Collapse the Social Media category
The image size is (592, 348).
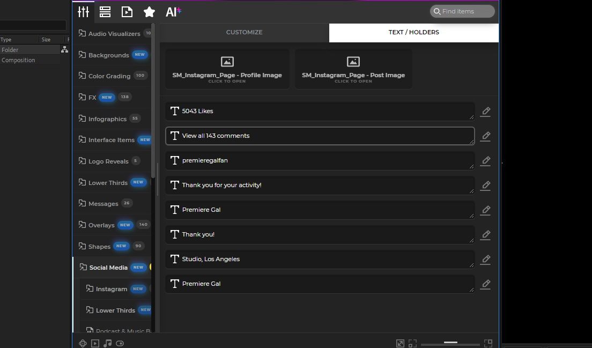[108, 268]
